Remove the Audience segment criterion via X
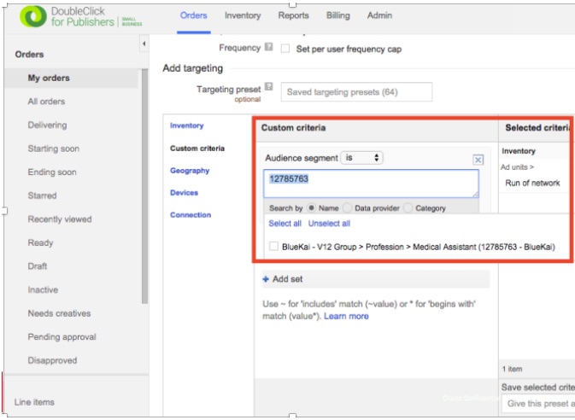The image size is (575, 420). point(478,160)
